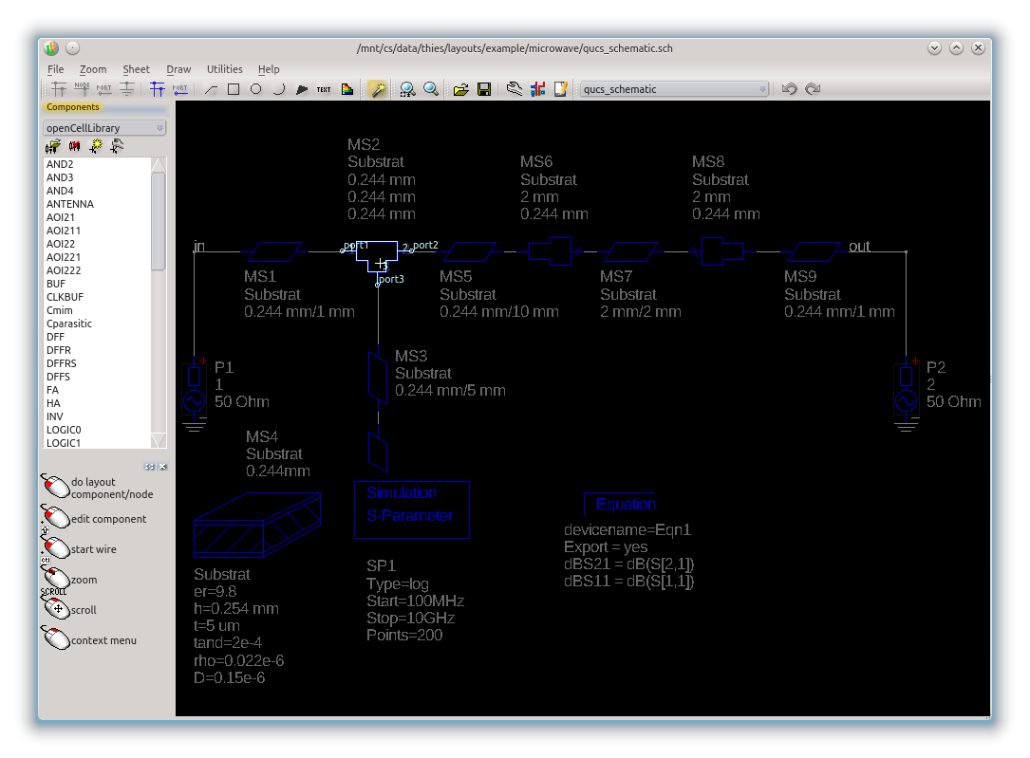Click the remove component icon with red X
The height and width of the screenshot is (758, 1030).
74,146
